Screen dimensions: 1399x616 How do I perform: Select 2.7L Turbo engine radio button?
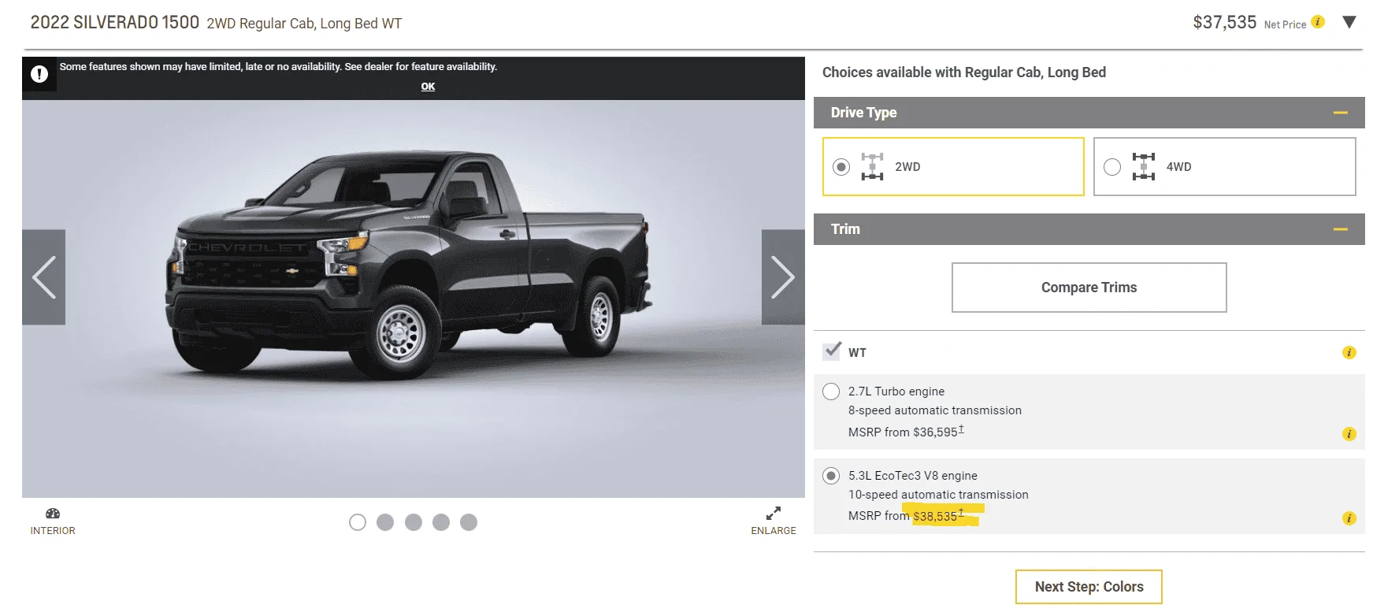pyautogui.click(x=831, y=391)
